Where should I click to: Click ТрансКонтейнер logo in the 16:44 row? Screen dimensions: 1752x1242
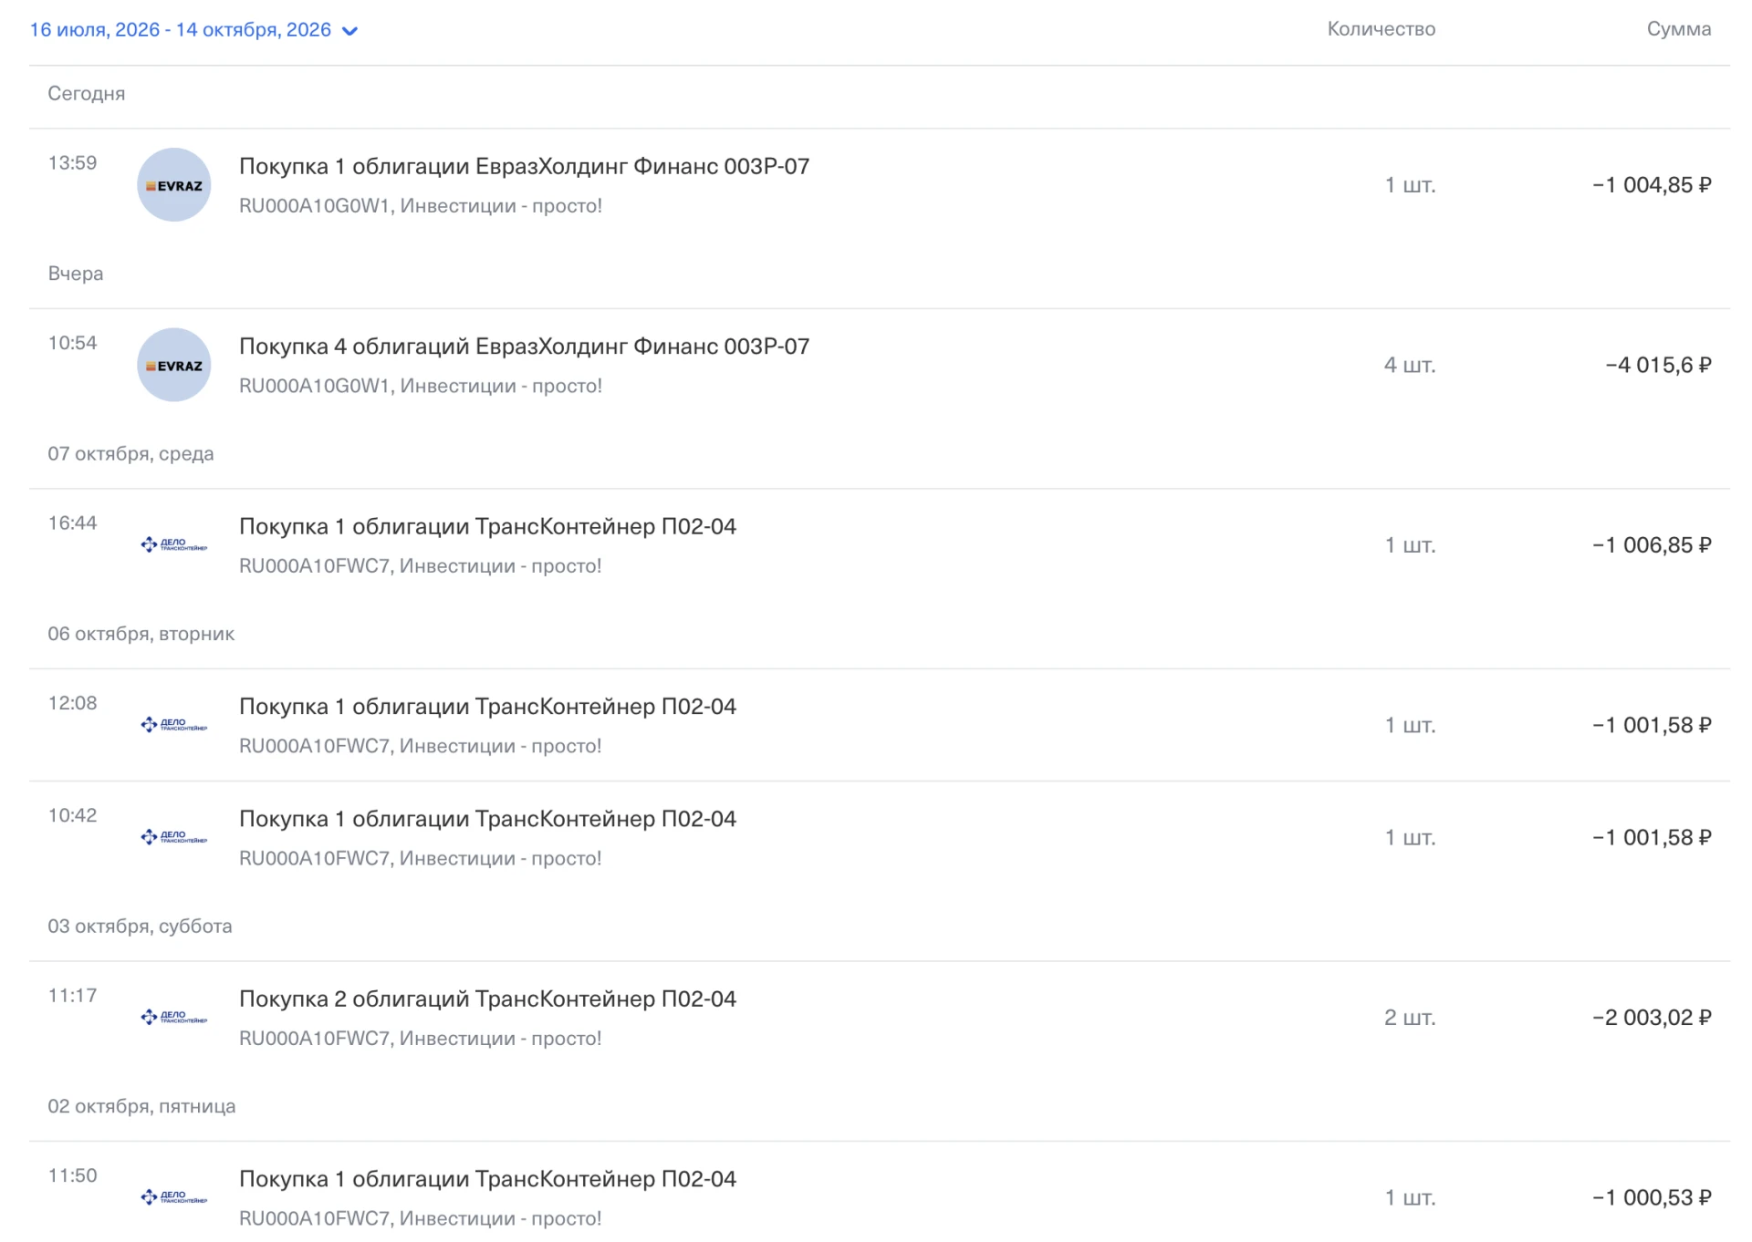coord(174,545)
